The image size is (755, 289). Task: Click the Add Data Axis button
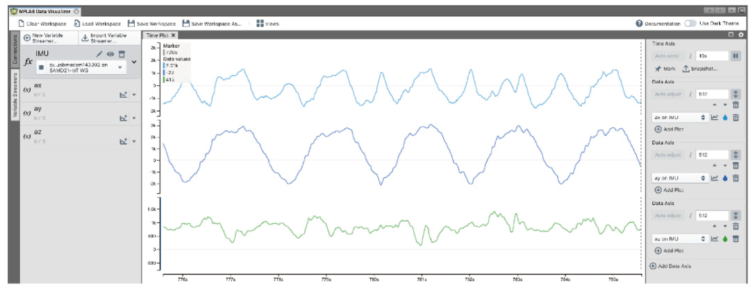coord(670,265)
